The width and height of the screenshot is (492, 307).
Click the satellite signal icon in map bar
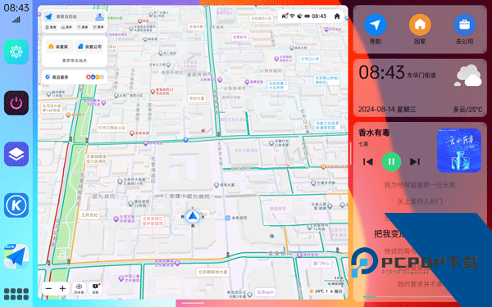(x=299, y=16)
